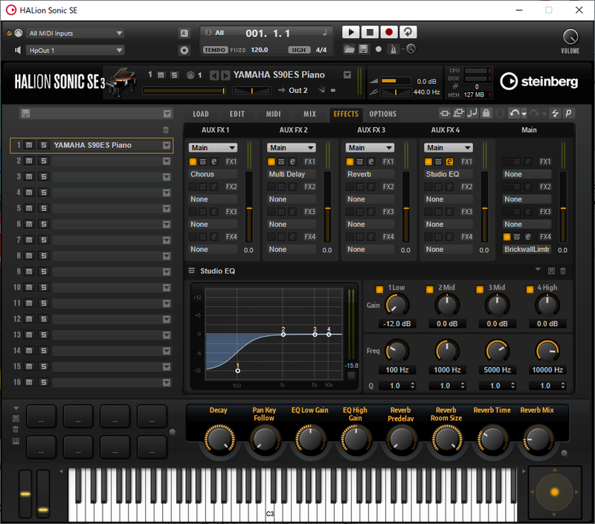Switch to the OPTIONS tab
Viewport: 595px width, 524px height.
point(382,114)
